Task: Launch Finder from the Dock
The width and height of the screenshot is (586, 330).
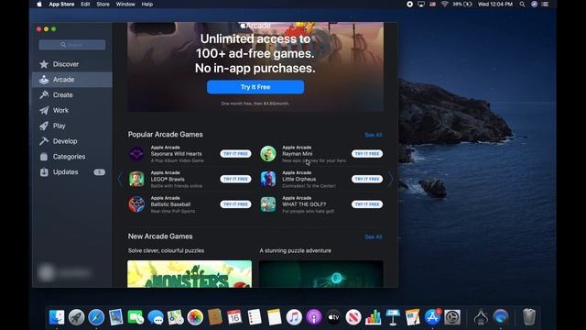Action: pos(57,317)
